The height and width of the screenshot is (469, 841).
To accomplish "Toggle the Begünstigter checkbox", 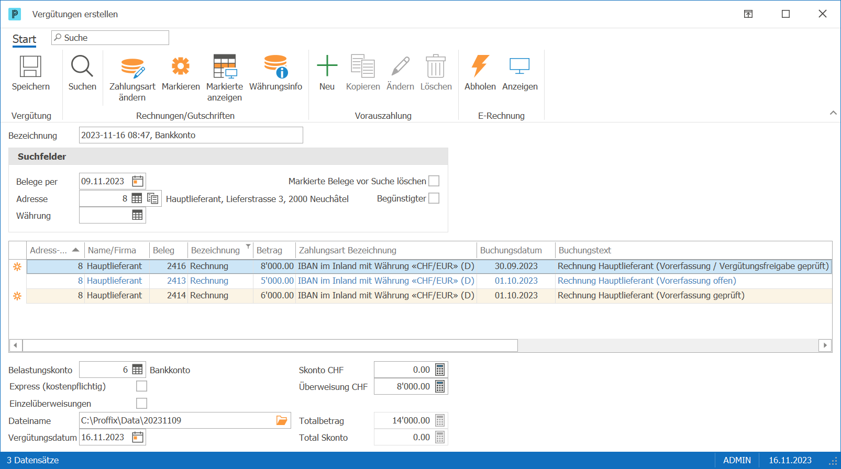I will point(434,198).
